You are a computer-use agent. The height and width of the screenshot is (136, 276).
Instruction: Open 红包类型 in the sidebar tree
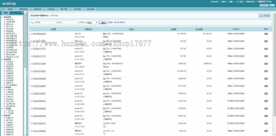coord(10,64)
